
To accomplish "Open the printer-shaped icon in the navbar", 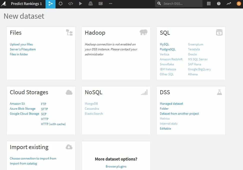I will [x=90, y=3].
